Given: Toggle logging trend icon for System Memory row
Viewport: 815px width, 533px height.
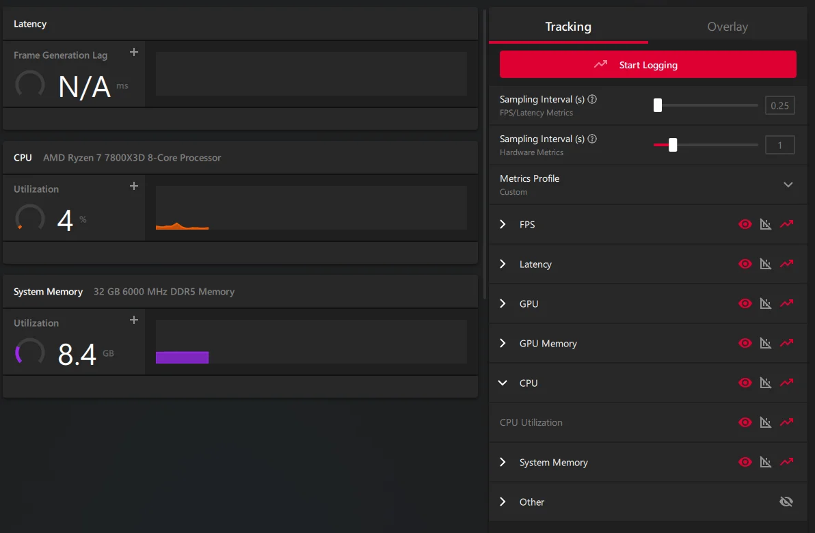Looking at the screenshot, I should (x=786, y=462).
